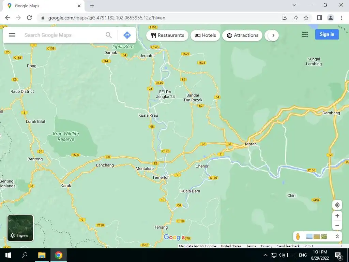The image size is (349, 262).
Task: Click the Kuala Krau label
Action: pos(148,115)
